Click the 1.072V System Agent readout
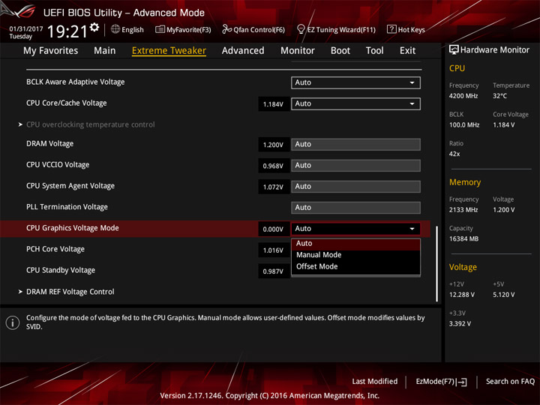540x405 pixels. pos(273,187)
